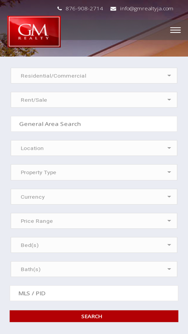Open the Bed(s) dropdown
Screen dimensions: 188x334
94,245
